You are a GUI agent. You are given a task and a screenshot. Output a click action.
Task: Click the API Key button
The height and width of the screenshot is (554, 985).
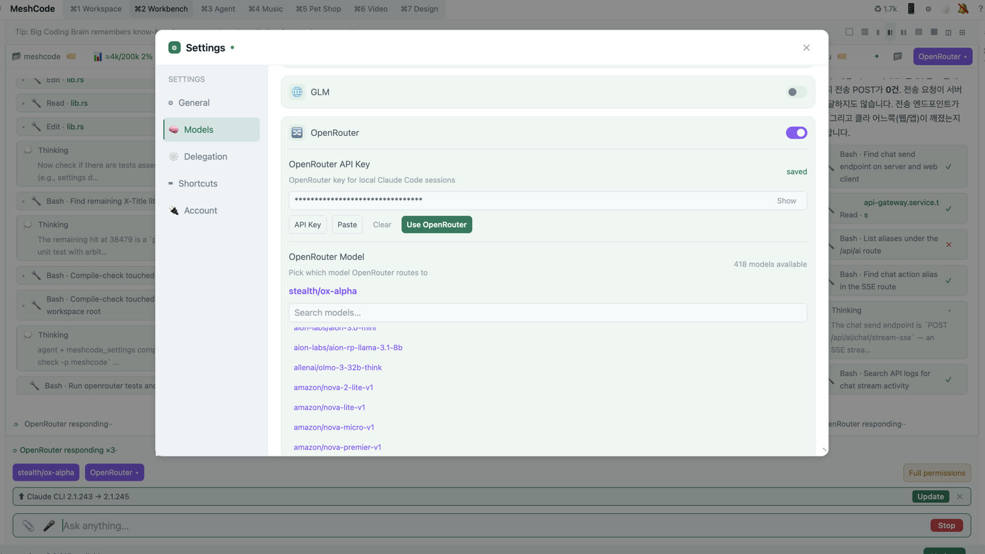[308, 225]
